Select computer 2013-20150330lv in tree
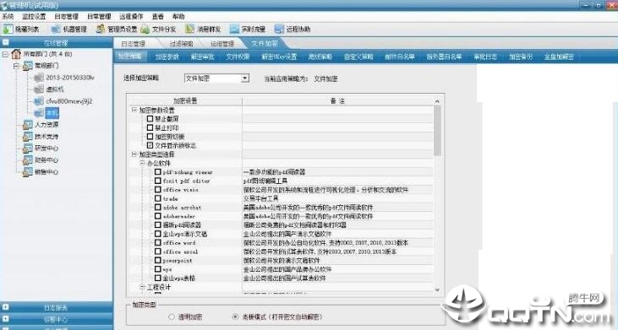Image resolution: width=618 pixels, height=330 pixels. (x=70, y=78)
